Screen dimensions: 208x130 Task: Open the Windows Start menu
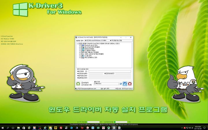tap(3, 128)
